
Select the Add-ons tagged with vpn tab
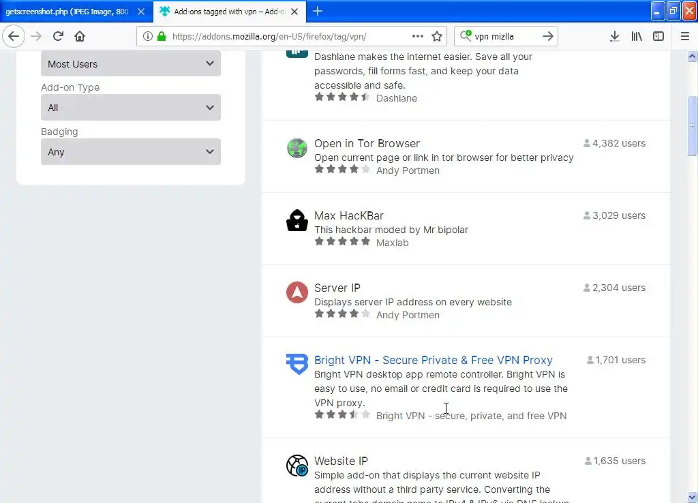229,12
